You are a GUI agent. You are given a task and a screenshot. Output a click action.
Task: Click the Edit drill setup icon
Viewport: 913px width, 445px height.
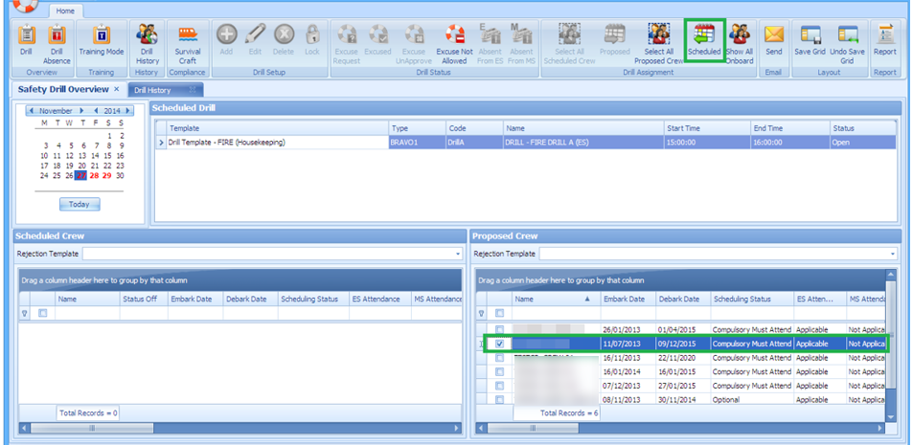point(255,40)
